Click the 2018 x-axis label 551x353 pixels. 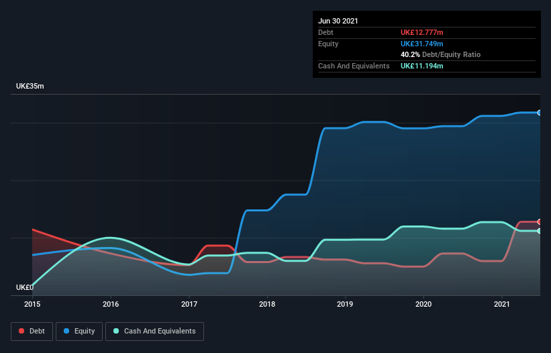[267, 304]
